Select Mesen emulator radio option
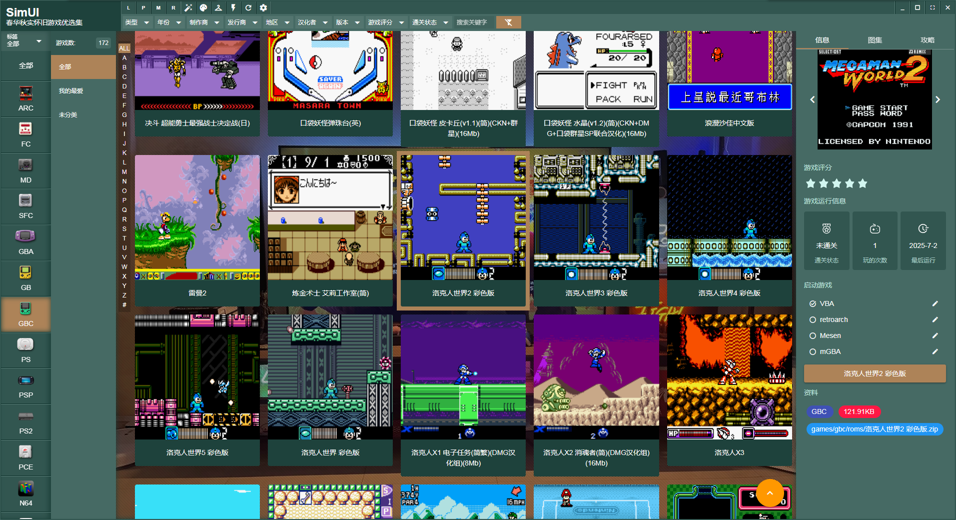 click(813, 335)
